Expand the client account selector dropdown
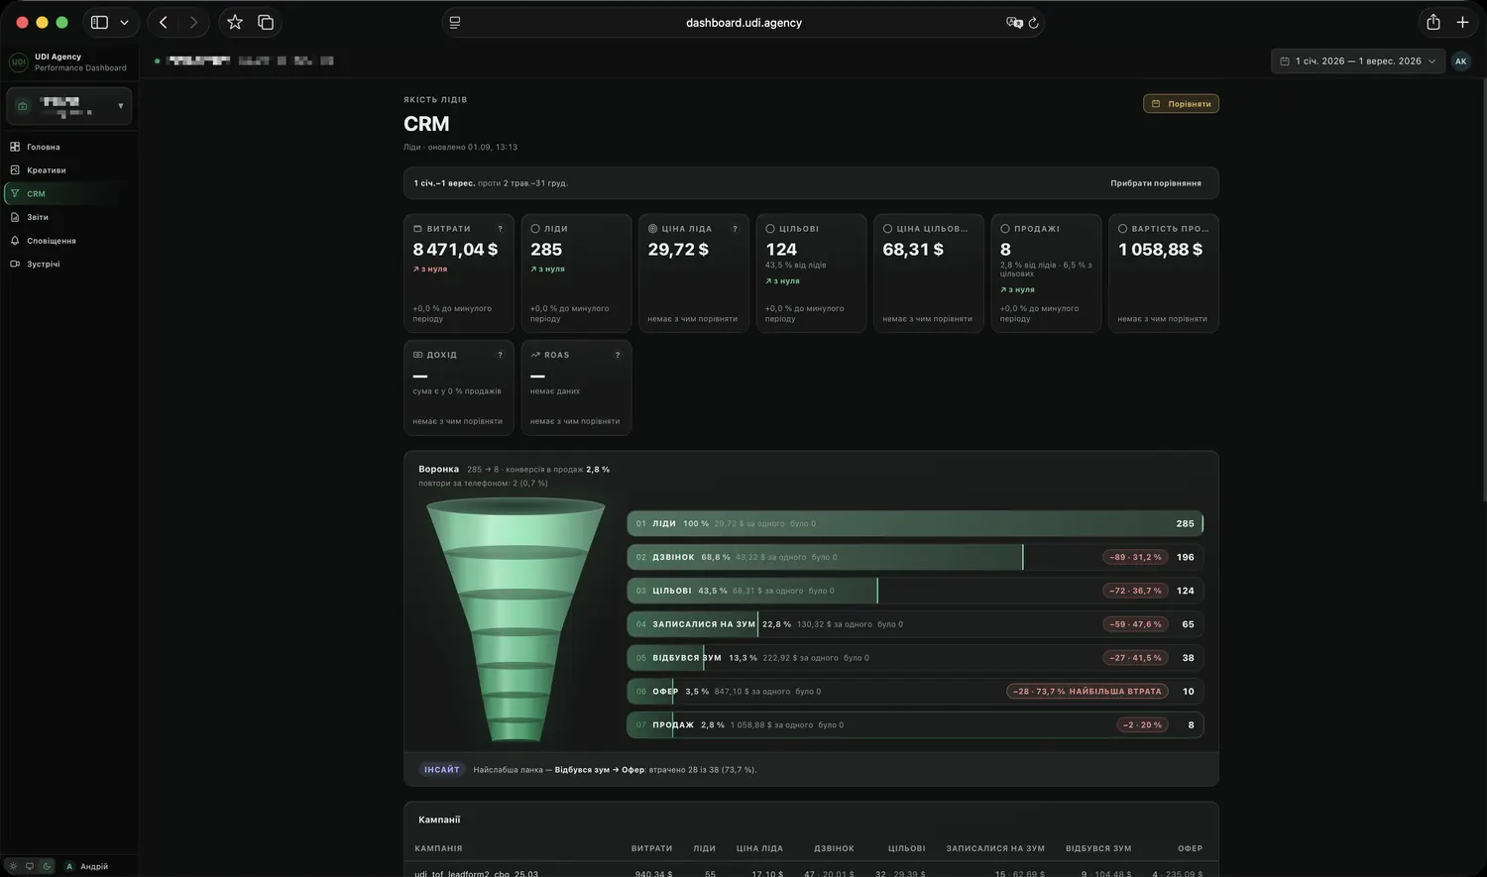The height and width of the screenshot is (877, 1487). pyautogui.click(x=69, y=106)
